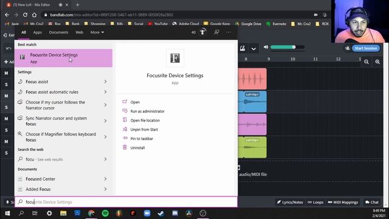Image resolution: width=389 pixels, height=219 pixels.
Task: Select the green Lofi Hip clip
Action: [252, 147]
